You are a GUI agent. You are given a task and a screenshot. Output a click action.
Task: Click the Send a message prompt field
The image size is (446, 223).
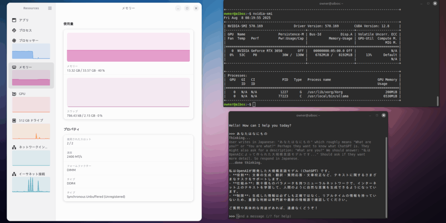pos(264,216)
